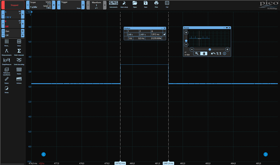This screenshot has height=165, width=280.
Task: Click the Stopped capture button to start
Action: click(13, 5)
